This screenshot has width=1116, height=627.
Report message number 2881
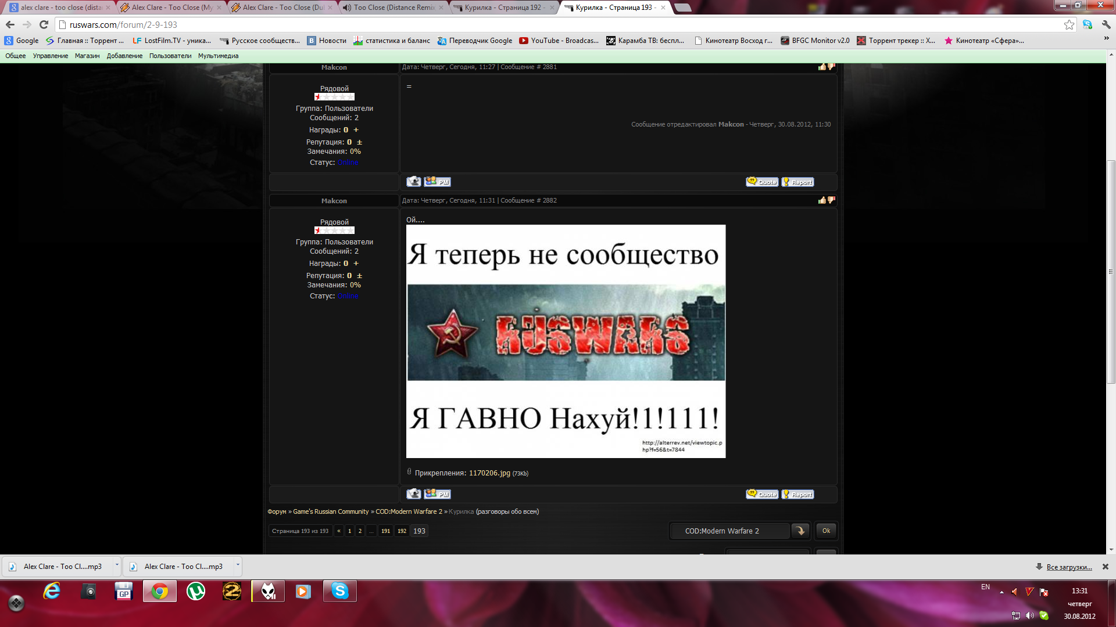[x=797, y=182]
